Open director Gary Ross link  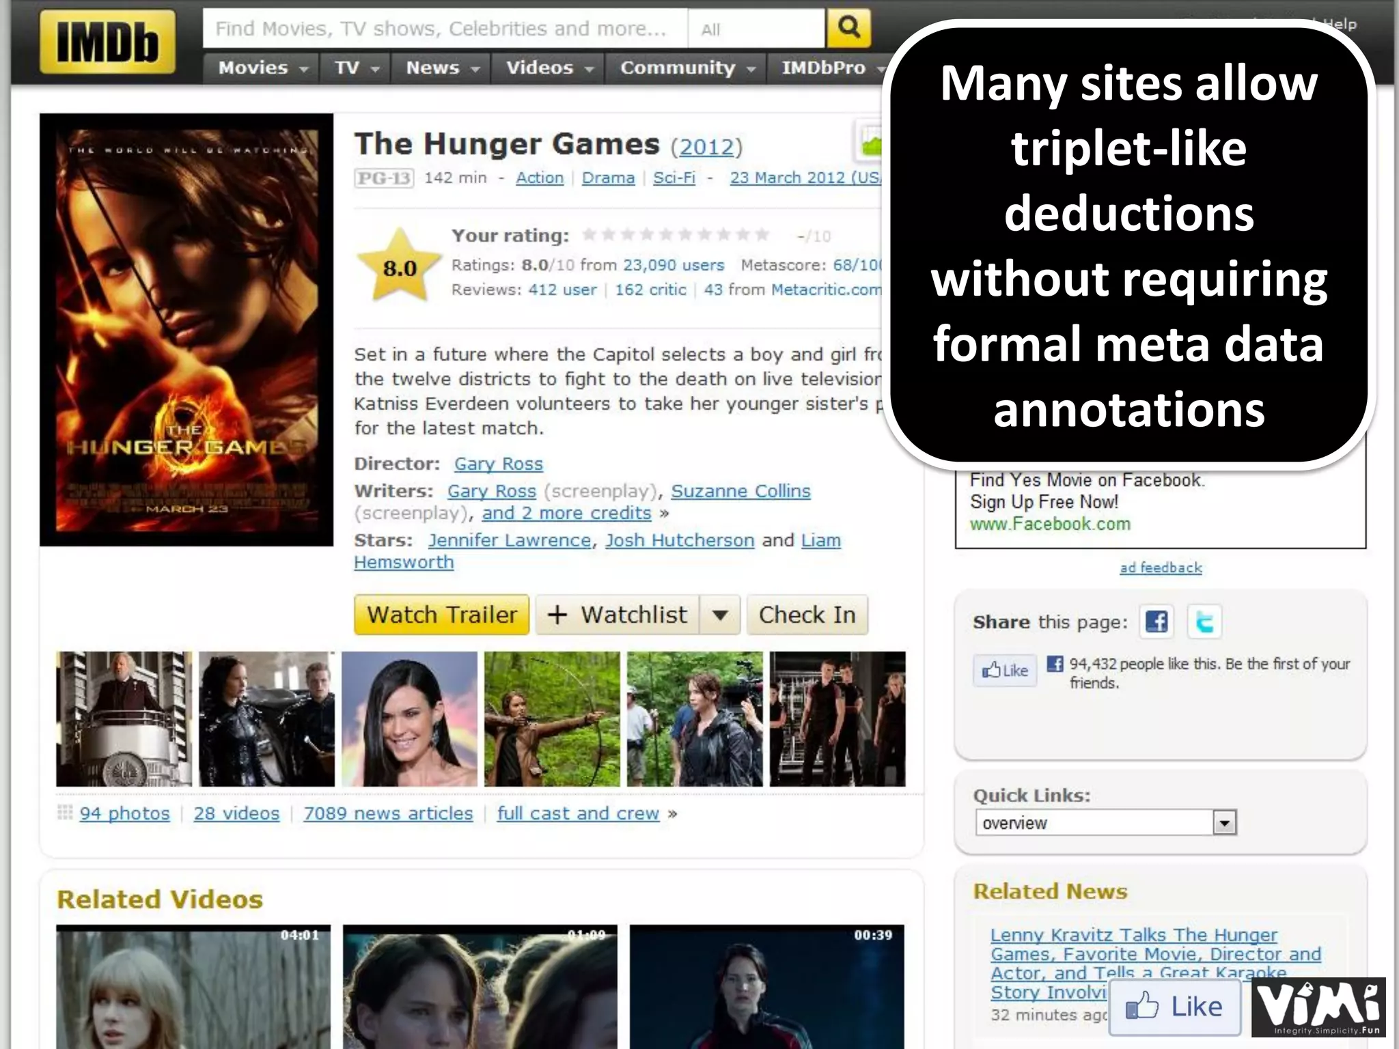499,464
